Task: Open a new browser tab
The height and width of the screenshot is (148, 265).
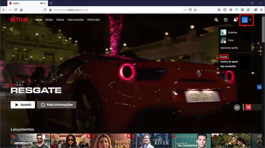Action: click(51, 3)
